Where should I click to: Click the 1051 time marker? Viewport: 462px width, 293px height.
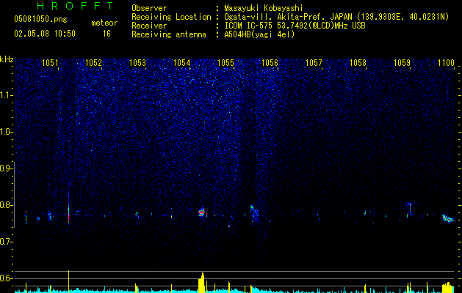click(x=50, y=63)
